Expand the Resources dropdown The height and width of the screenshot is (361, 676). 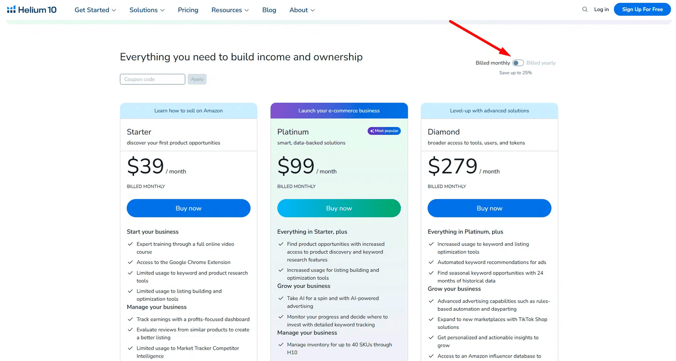[230, 10]
